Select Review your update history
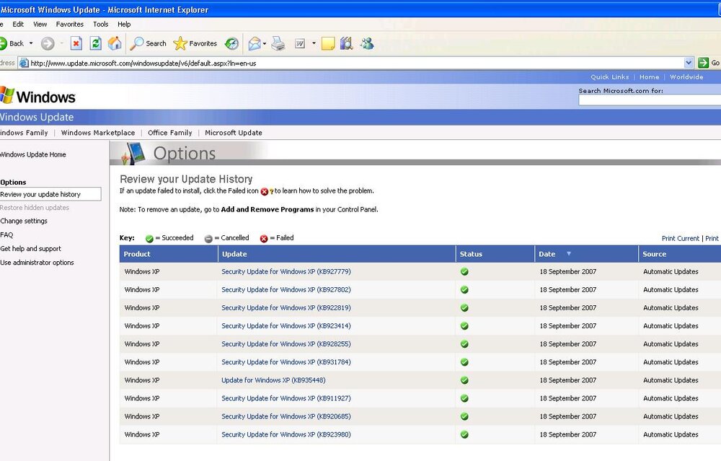The height and width of the screenshot is (461, 721). point(50,194)
